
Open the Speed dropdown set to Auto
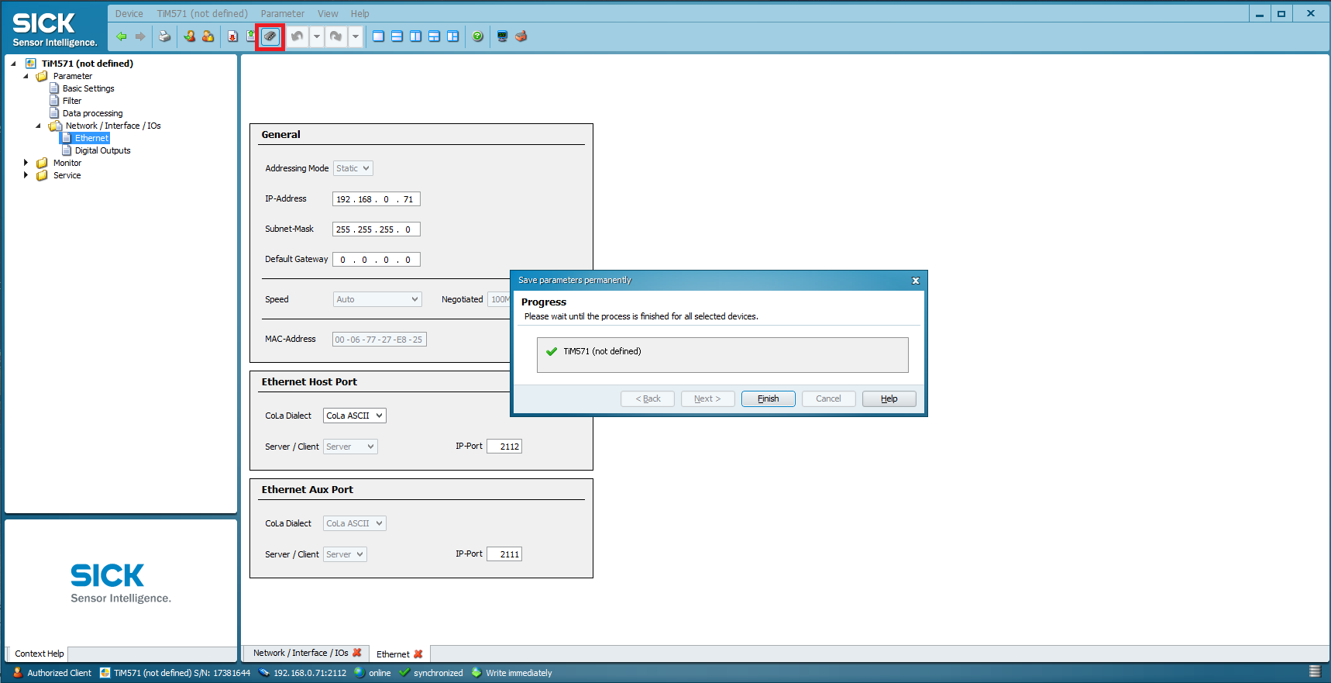click(377, 299)
